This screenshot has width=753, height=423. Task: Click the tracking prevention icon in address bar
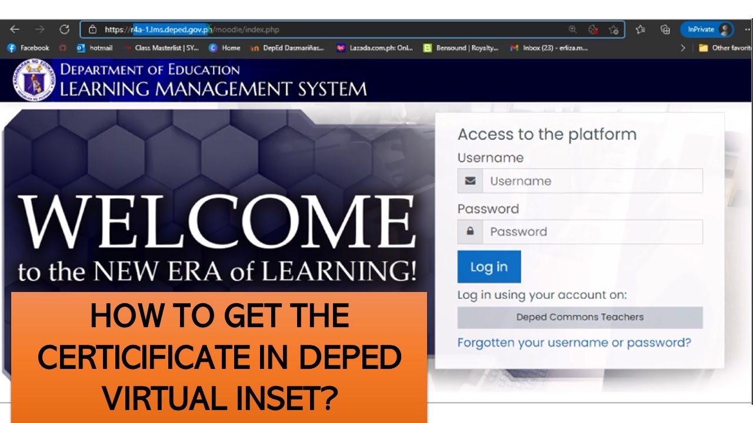593,29
